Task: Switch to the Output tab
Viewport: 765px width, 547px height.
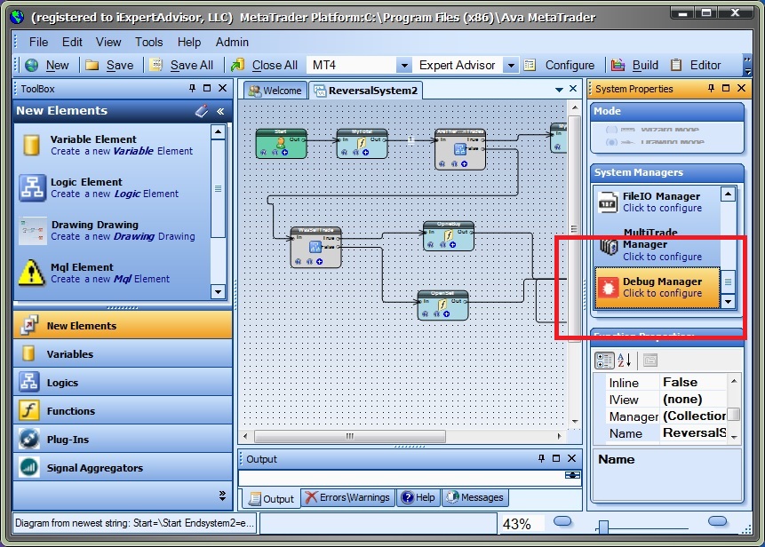Action: click(x=271, y=498)
